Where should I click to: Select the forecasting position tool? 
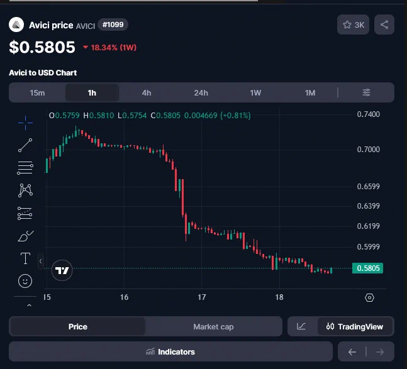(x=25, y=213)
